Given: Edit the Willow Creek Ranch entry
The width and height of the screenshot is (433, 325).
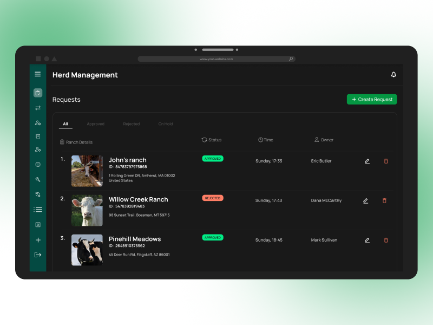Looking at the screenshot, I should pyautogui.click(x=366, y=200).
